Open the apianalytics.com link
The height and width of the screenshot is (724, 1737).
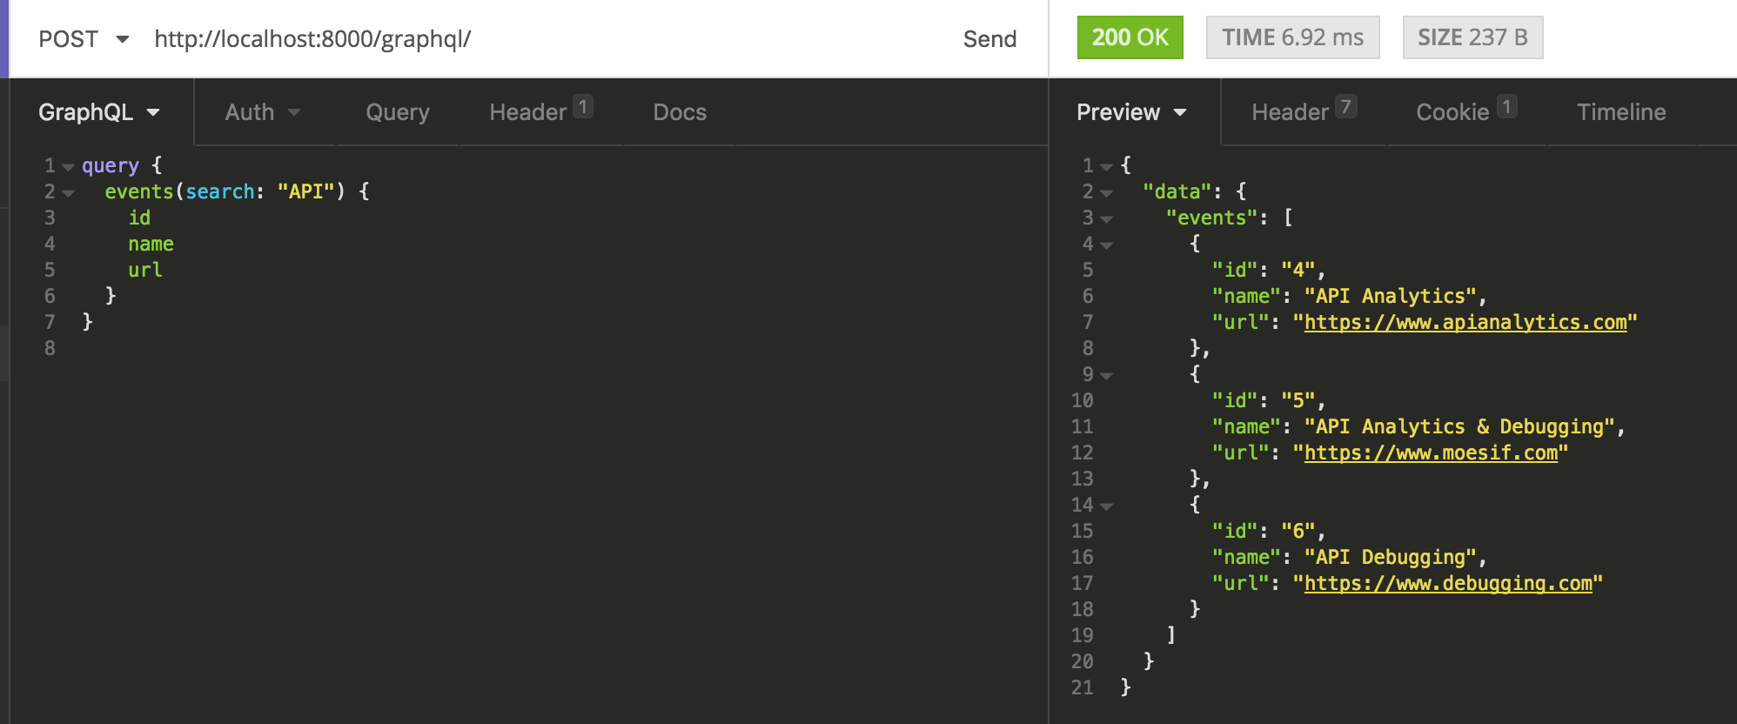click(1469, 322)
